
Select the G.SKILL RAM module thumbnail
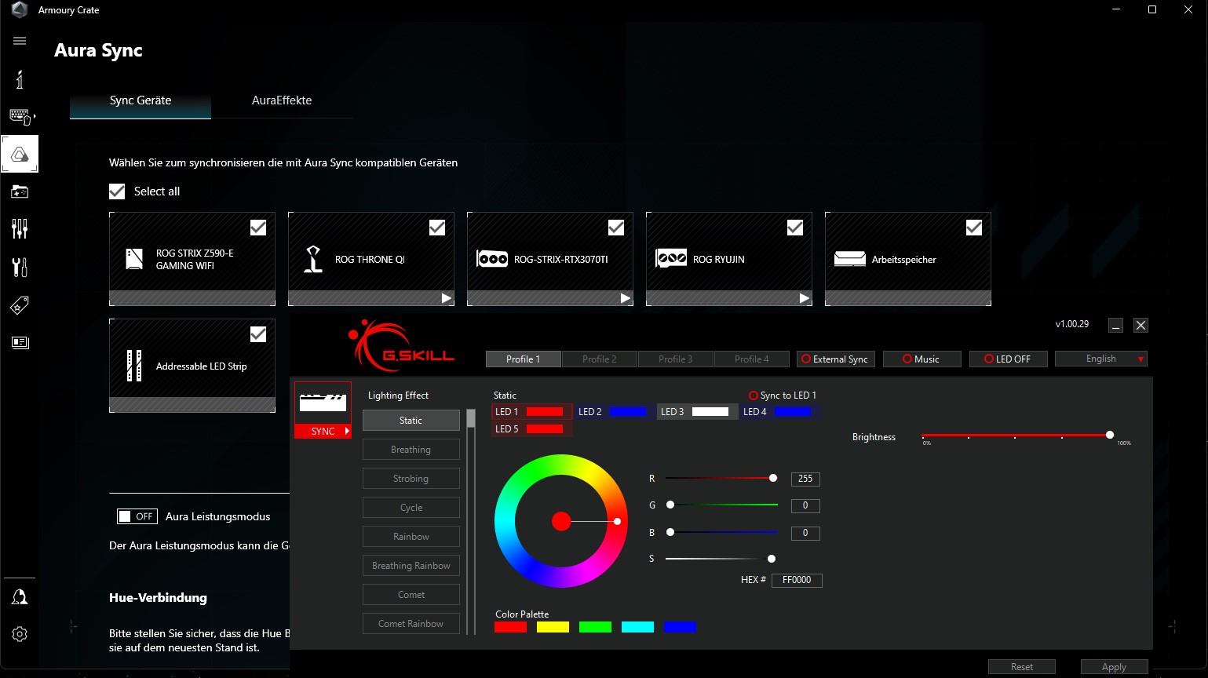click(323, 403)
